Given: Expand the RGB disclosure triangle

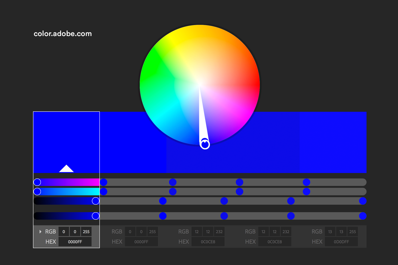Looking at the screenshot, I should [x=40, y=232].
